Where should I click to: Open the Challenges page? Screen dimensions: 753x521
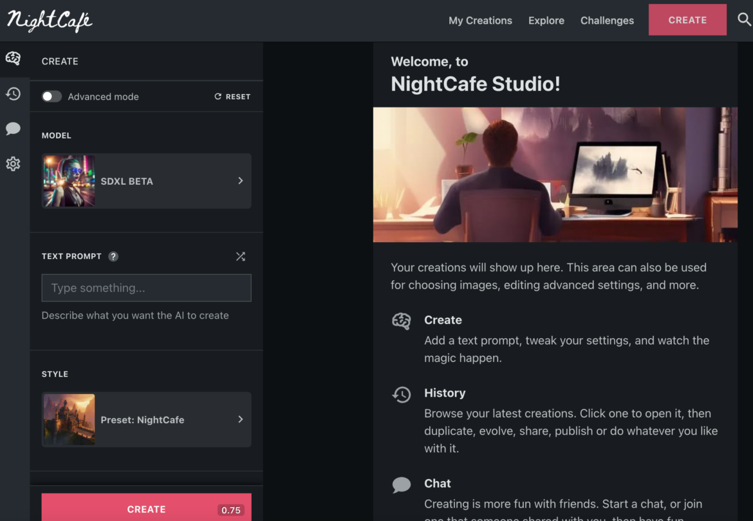pos(607,21)
